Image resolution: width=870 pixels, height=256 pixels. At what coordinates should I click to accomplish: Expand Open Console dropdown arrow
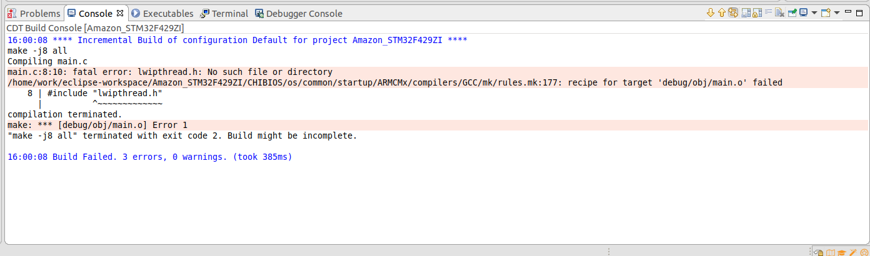[x=837, y=13]
